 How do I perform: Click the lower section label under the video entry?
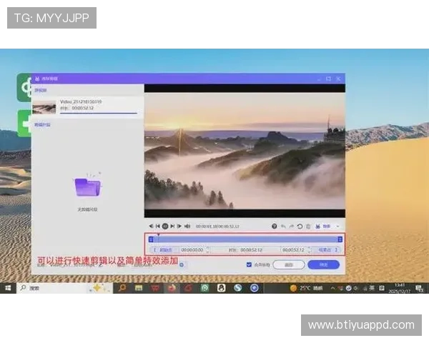42,125
